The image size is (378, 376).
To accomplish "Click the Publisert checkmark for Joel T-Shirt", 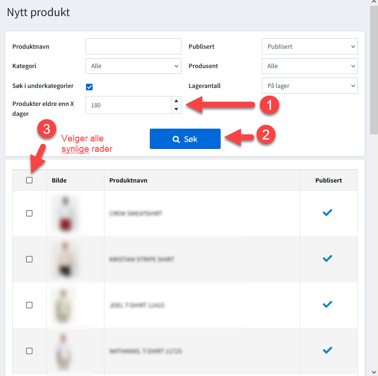I will coord(327,305).
